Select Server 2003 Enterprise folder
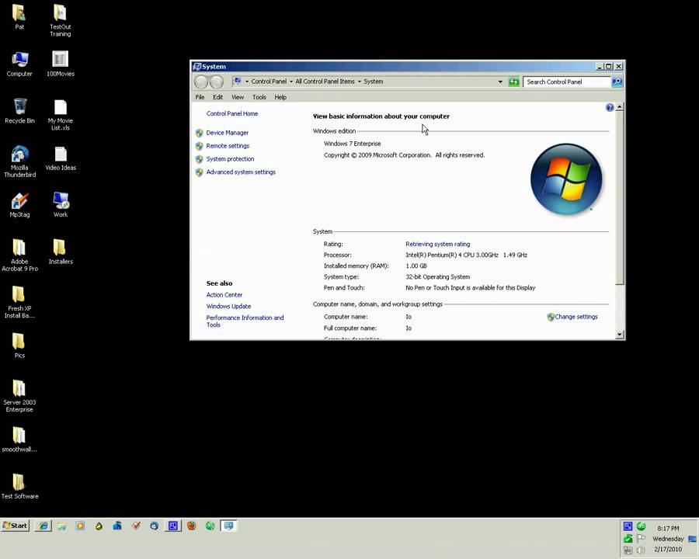 coord(19,396)
